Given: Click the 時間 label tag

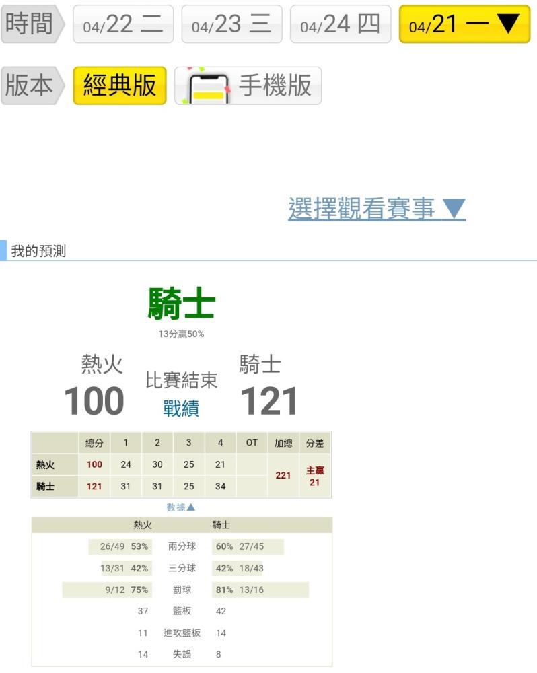Looking at the screenshot, I should pyautogui.click(x=32, y=24).
